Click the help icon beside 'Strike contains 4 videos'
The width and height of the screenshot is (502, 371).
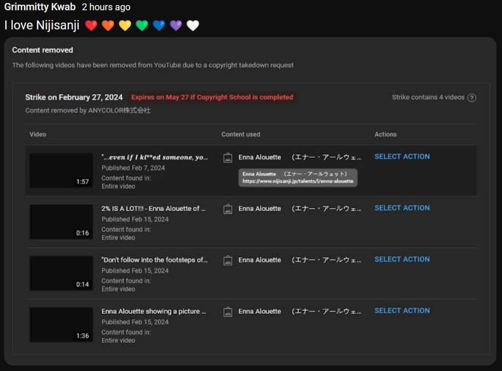[472, 98]
